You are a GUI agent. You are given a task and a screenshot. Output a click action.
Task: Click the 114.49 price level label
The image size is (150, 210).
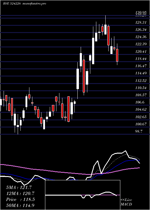141,73
